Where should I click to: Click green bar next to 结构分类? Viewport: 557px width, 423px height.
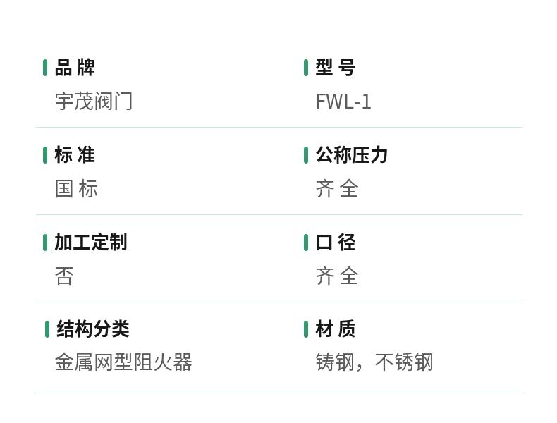[x=47, y=329]
